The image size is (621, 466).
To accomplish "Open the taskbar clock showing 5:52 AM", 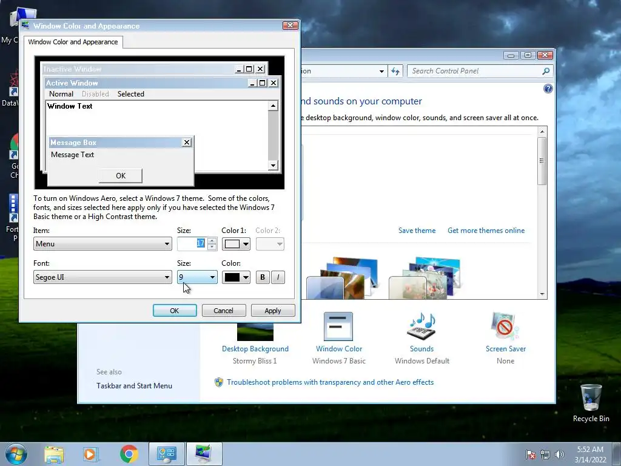I will click(590, 454).
